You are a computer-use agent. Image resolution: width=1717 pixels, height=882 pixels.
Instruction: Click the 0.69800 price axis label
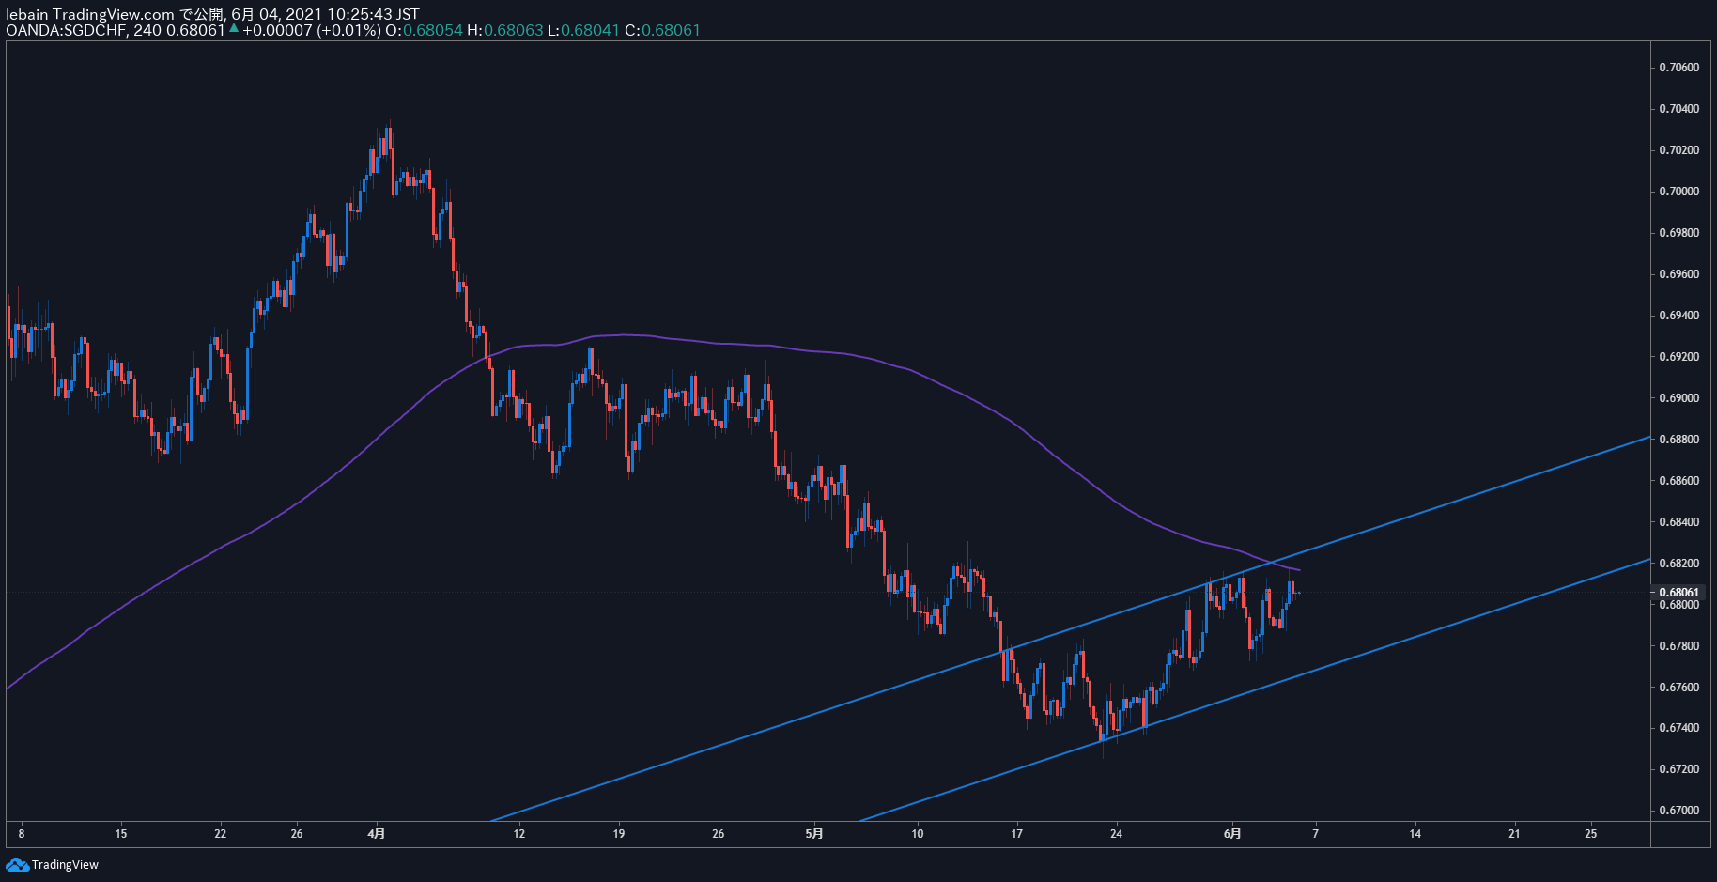(1678, 233)
